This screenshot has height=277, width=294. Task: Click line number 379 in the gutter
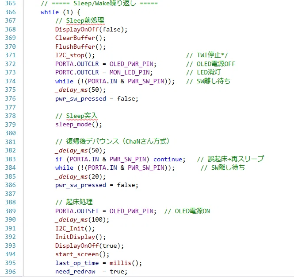point(10,125)
